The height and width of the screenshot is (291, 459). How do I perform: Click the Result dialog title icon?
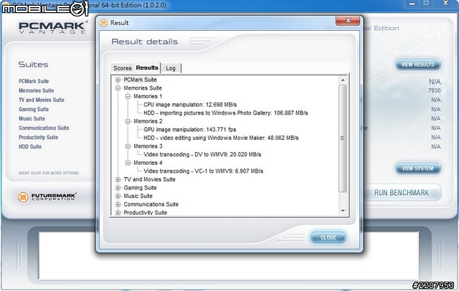(103, 23)
